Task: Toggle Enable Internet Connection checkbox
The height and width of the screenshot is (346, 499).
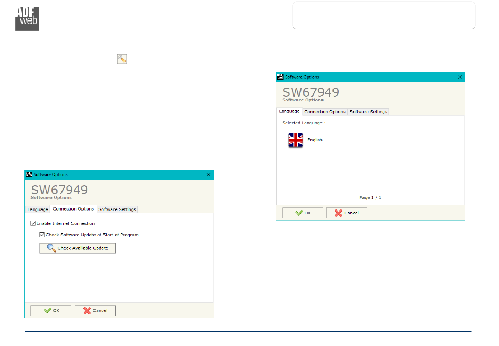Action: [x=33, y=223]
